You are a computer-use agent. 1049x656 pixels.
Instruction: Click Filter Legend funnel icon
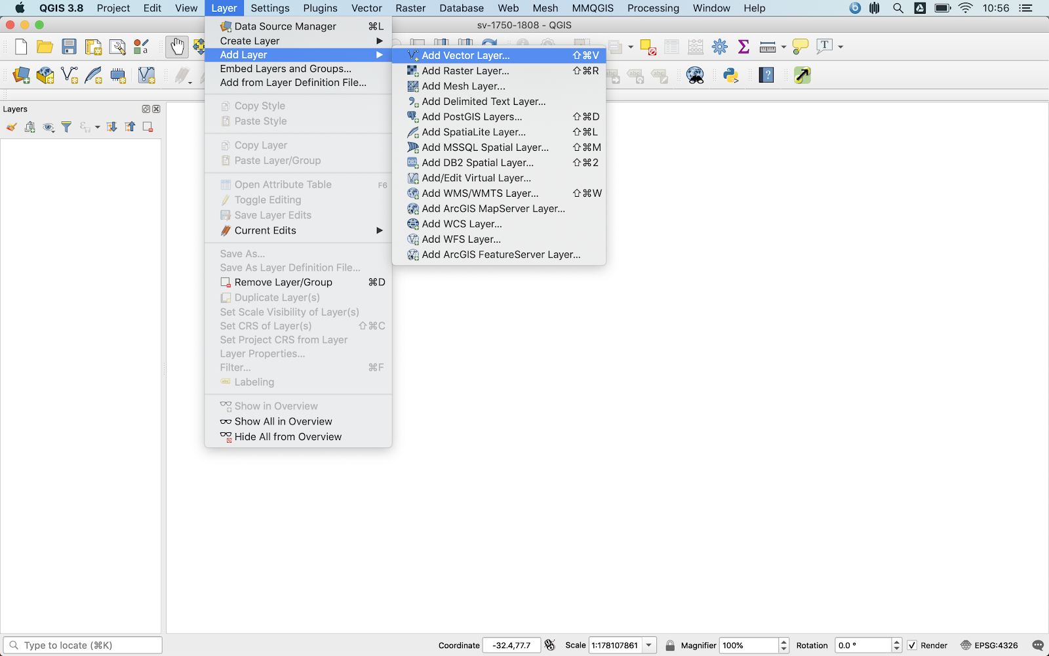[x=66, y=127]
